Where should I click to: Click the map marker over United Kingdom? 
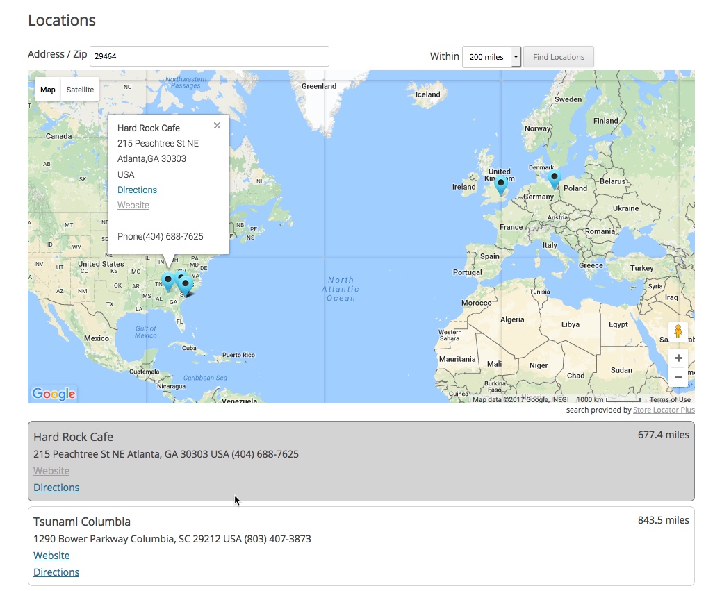pyautogui.click(x=501, y=185)
